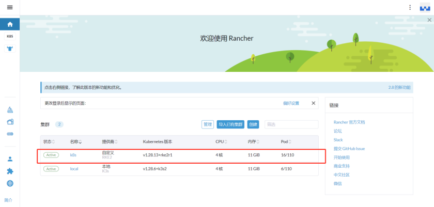Open the 2.8 的新功能 link
This screenshot has height=207, width=434.
coord(399,87)
